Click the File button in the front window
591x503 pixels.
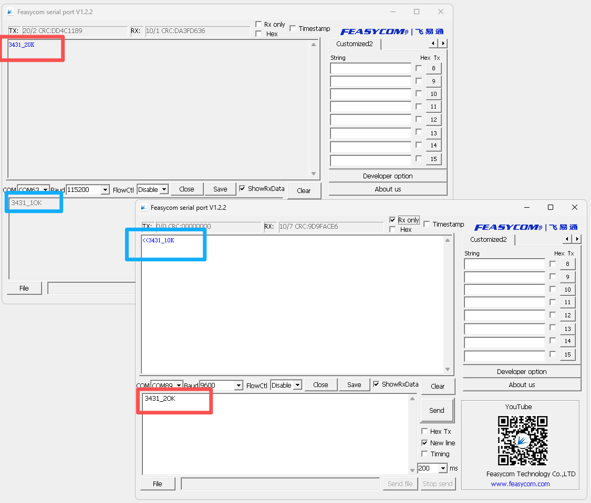click(157, 483)
